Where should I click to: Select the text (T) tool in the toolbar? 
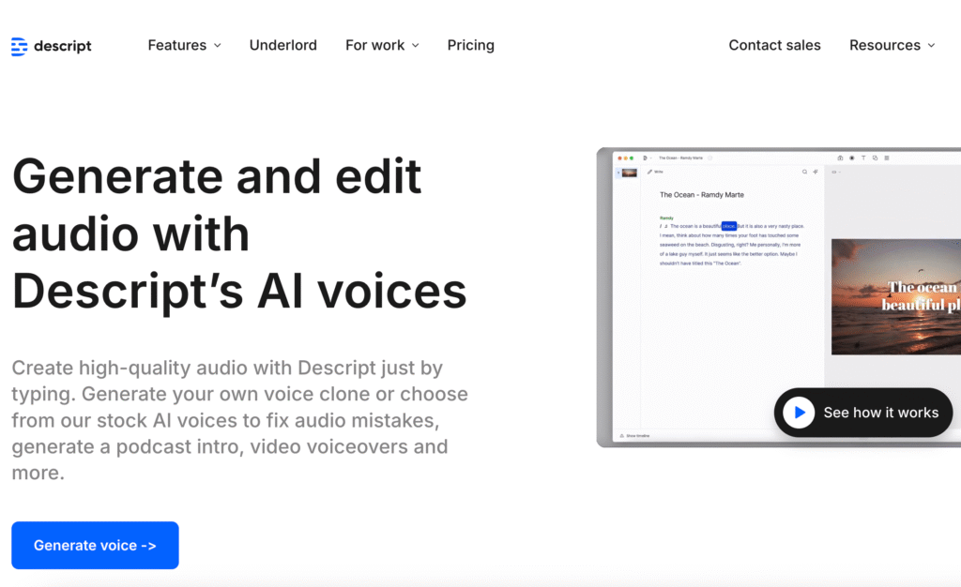(862, 158)
